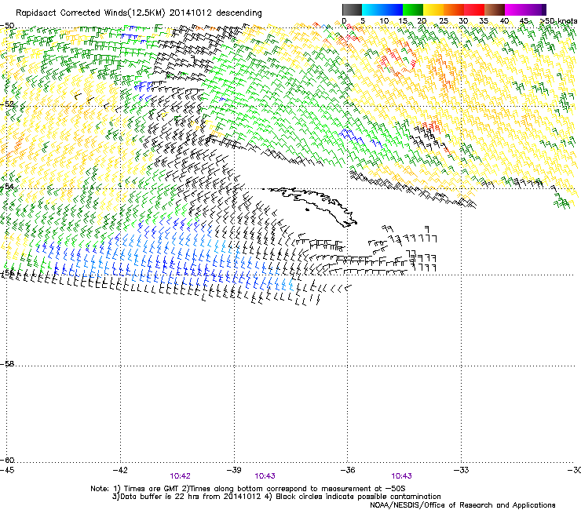Click the 'NOAA/NESDIS/Office of Research and Applications' credit

[x=462, y=505]
